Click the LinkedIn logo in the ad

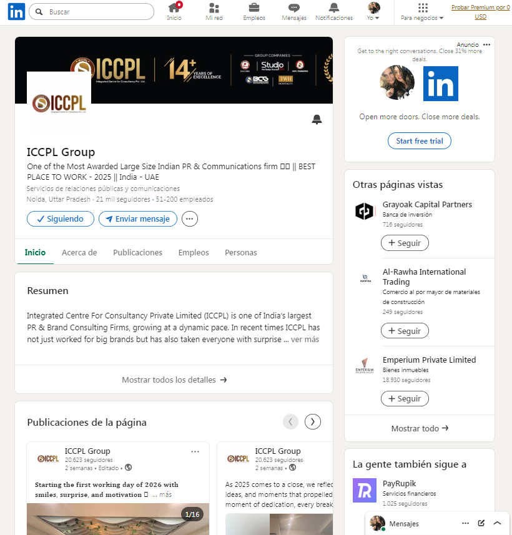[x=441, y=84]
